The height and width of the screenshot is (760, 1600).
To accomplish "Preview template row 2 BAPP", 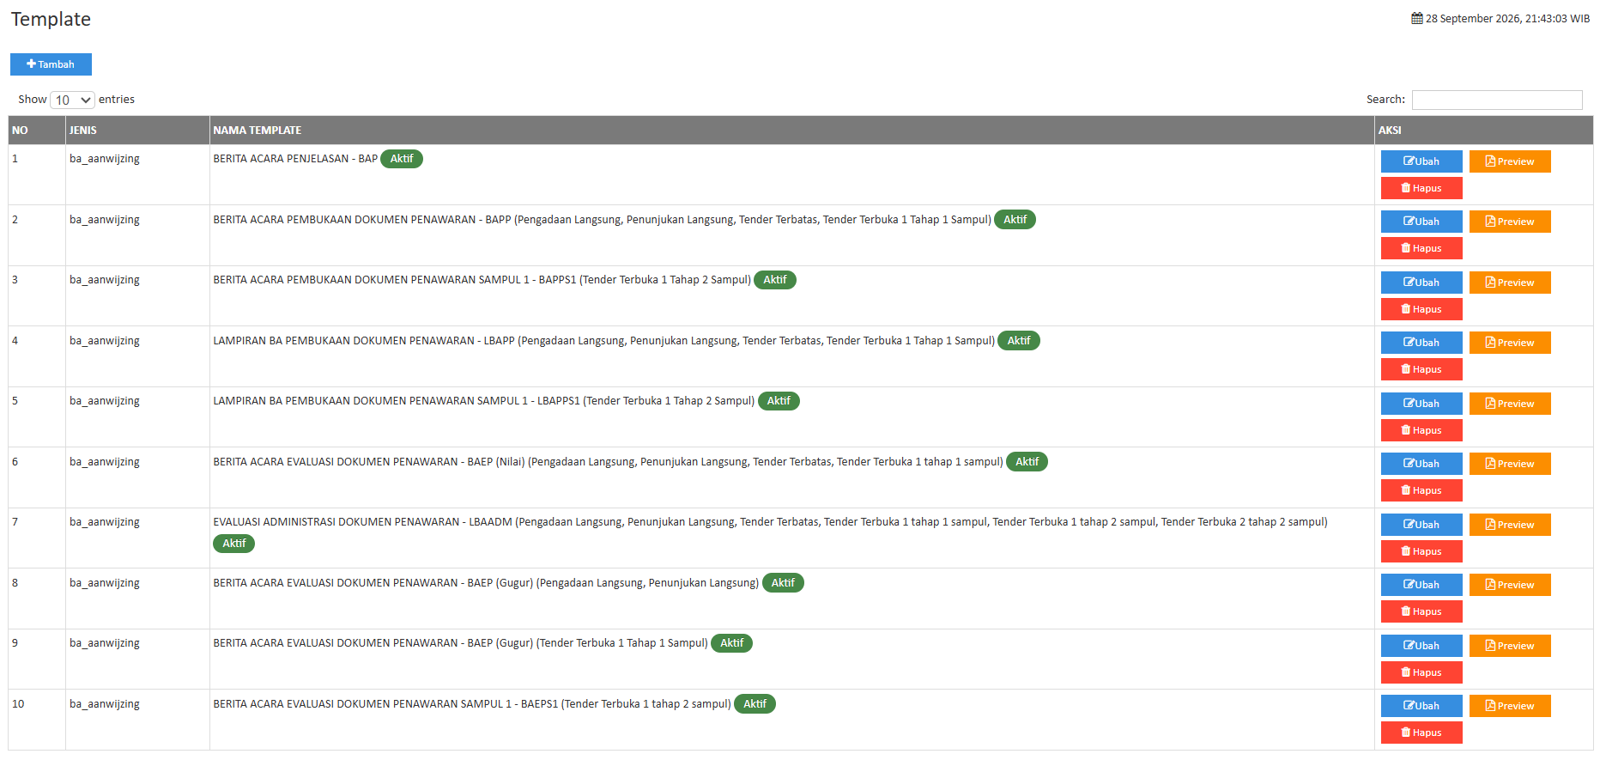I will (1510, 222).
